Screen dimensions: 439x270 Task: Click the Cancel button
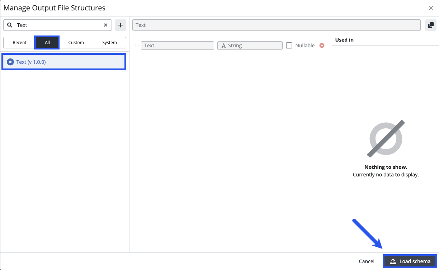[x=367, y=261]
